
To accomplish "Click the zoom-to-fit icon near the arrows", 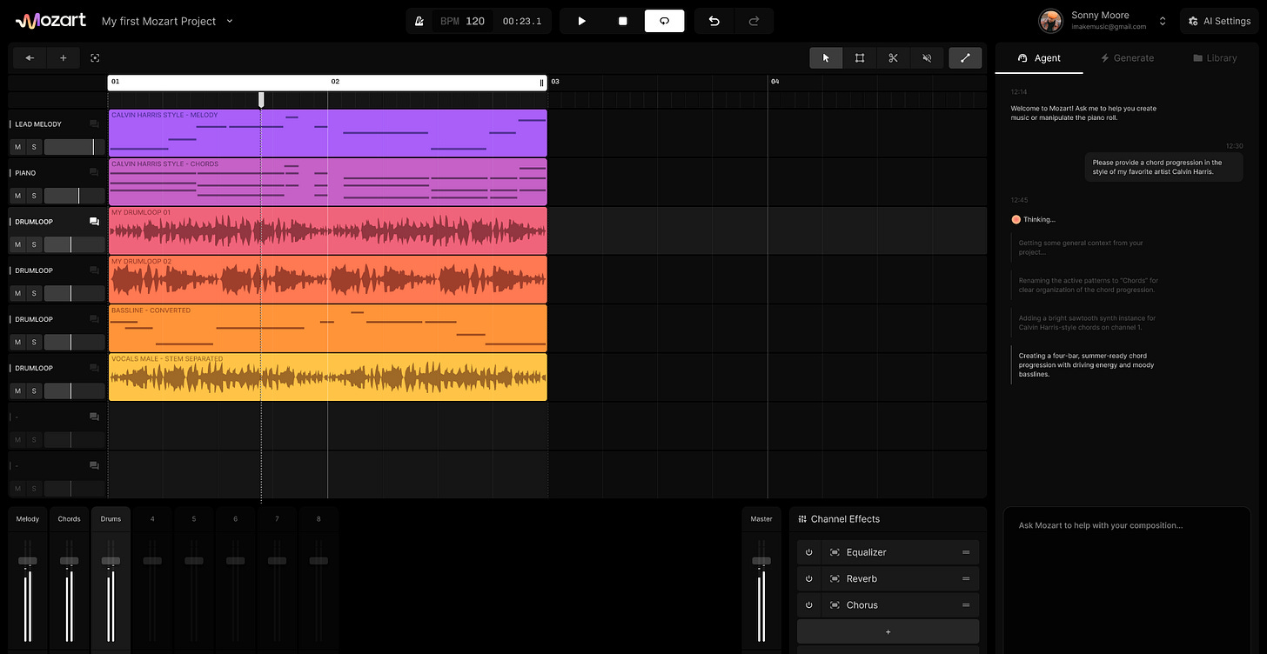I will (x=95, y=57).
